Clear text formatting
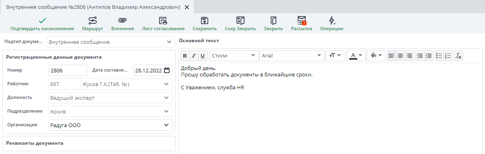Viewport: 485px width, 154px height. click(458, 56)
